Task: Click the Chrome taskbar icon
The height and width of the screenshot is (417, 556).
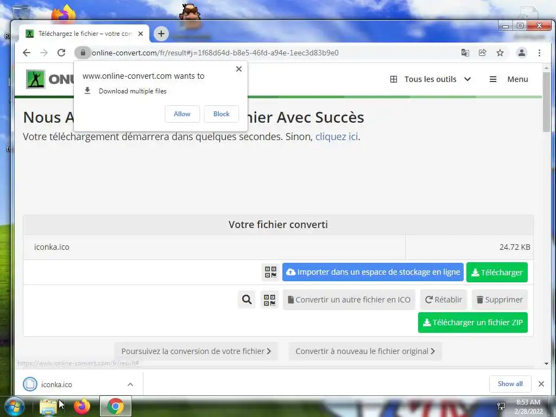Action: (x=116, y=406)
